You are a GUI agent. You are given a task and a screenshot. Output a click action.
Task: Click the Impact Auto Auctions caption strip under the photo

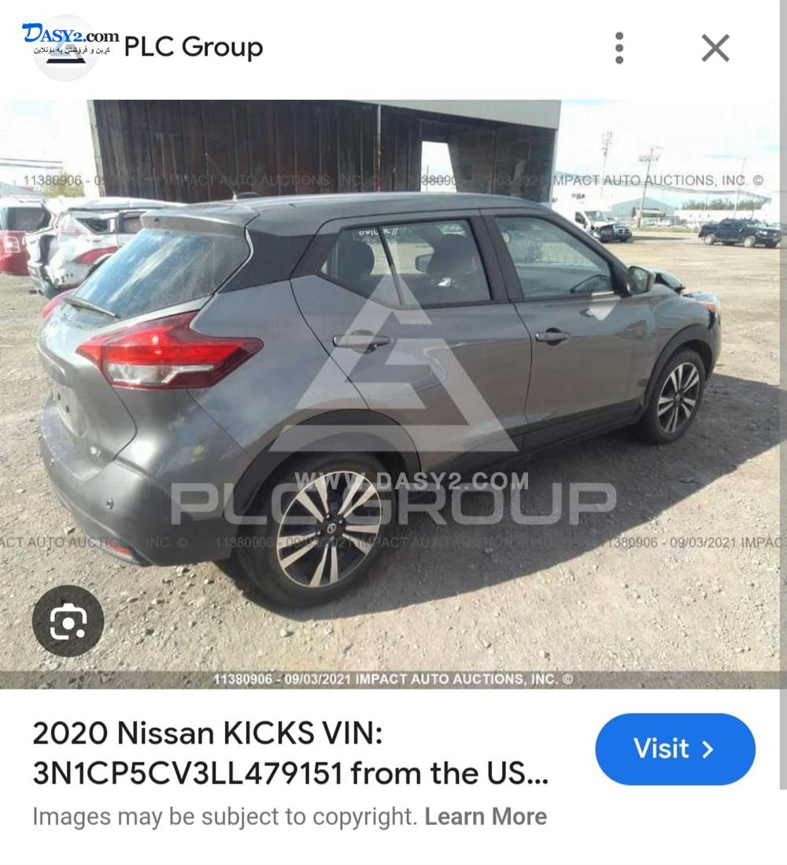pos(393,679)
